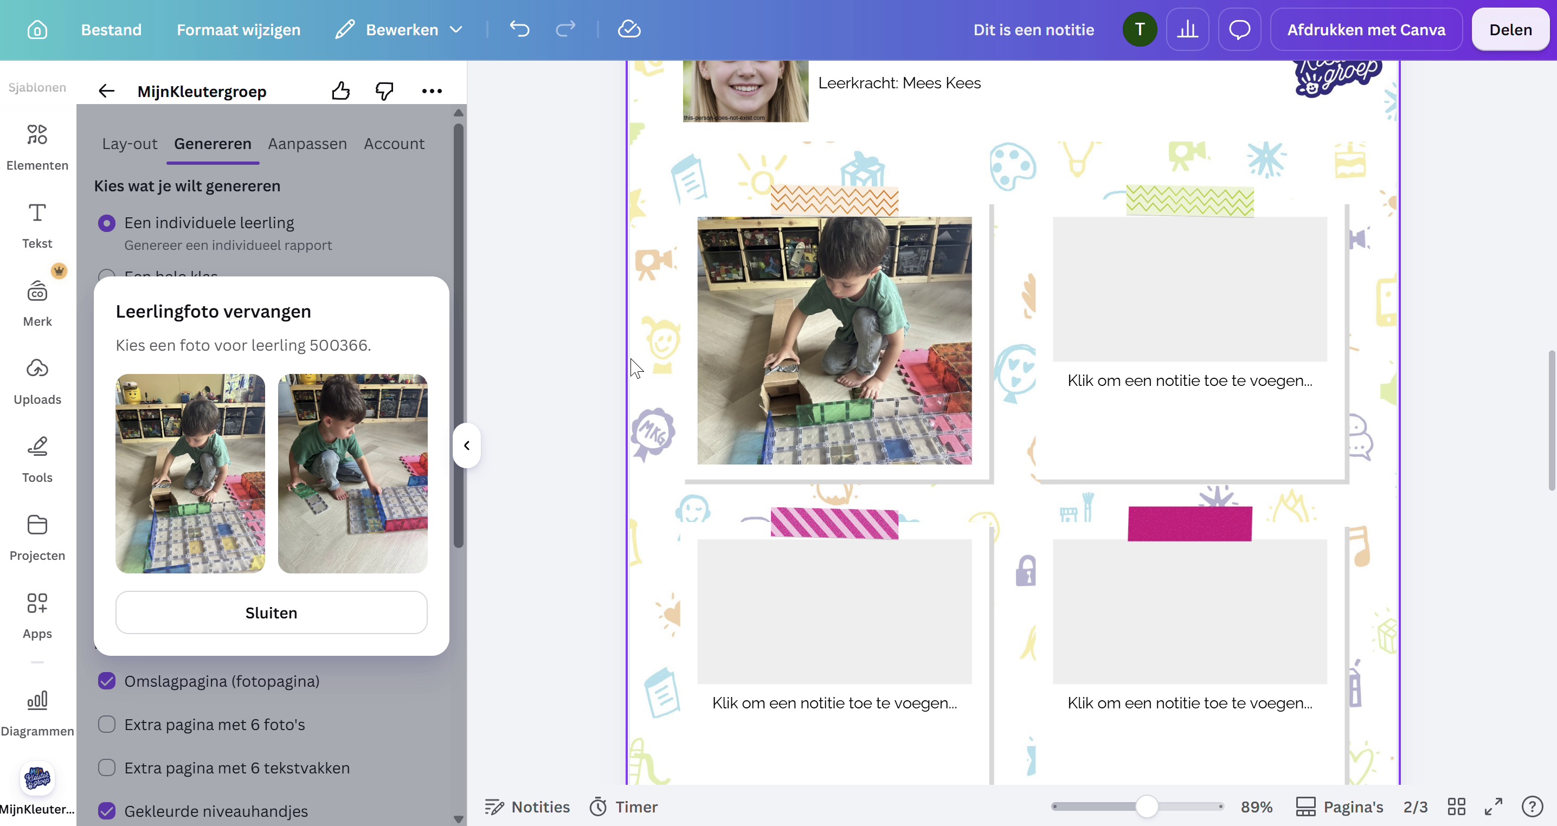
Task: Click the Home icon in the top bar
Action: click(x=37, y=30)
